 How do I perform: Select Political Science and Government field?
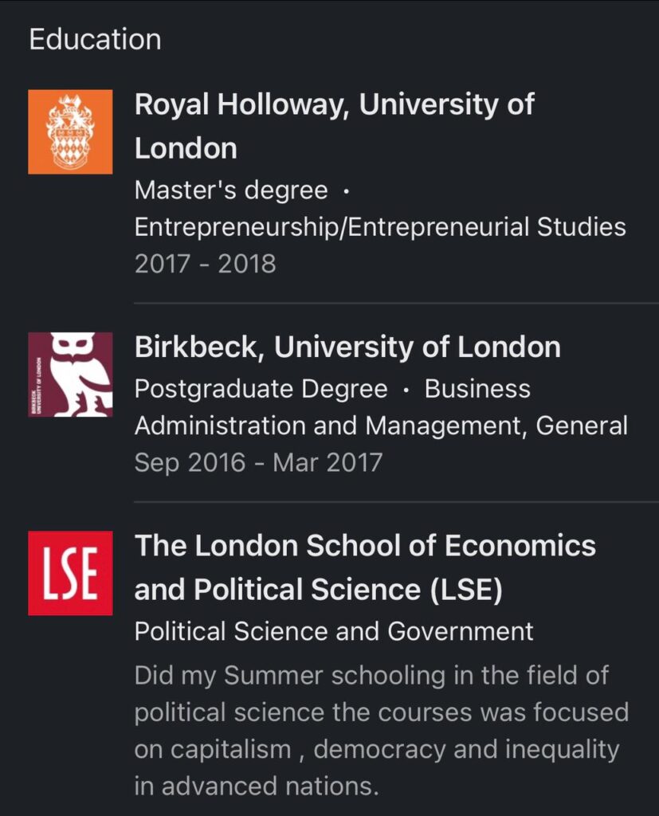tap(334, 631)
